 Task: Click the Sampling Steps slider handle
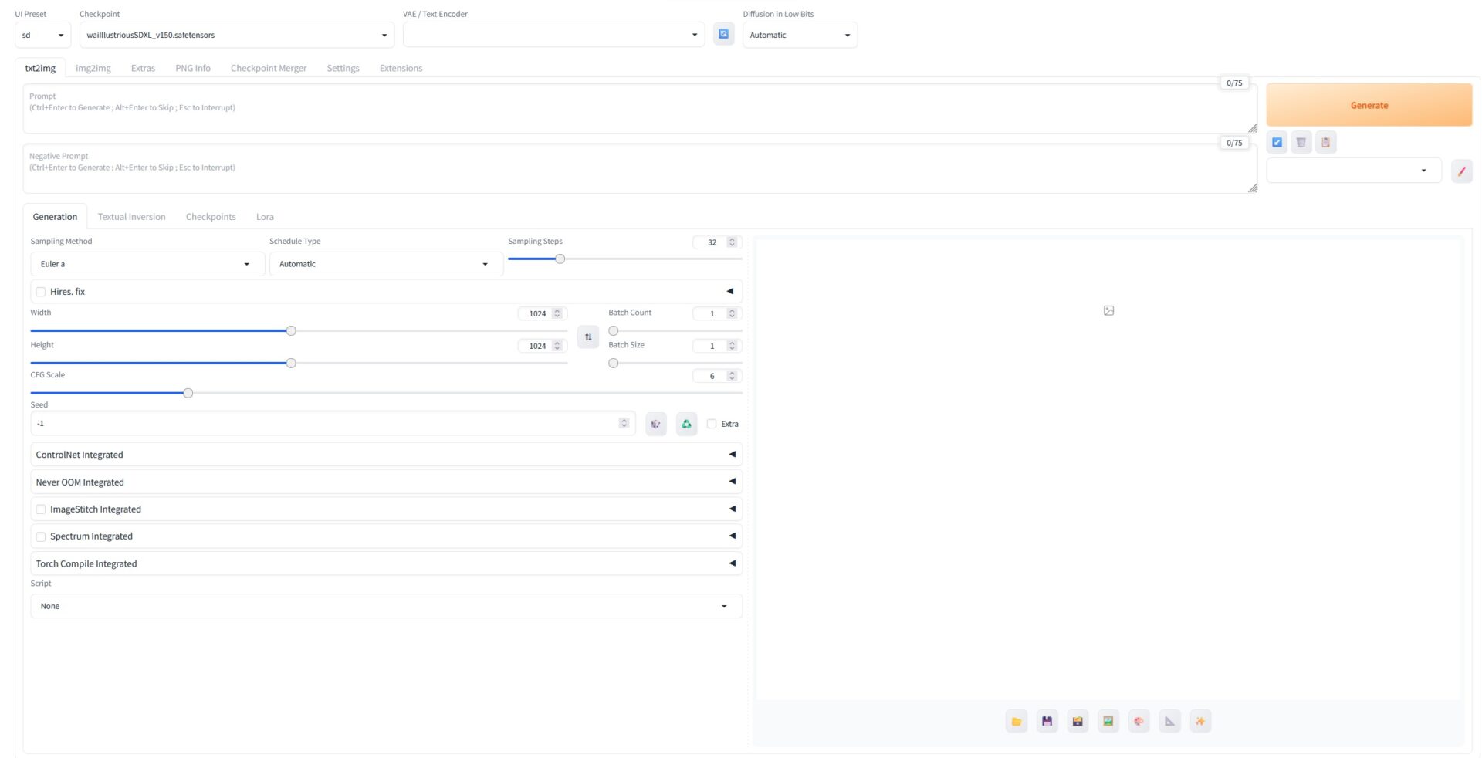[x=560, y=259]
